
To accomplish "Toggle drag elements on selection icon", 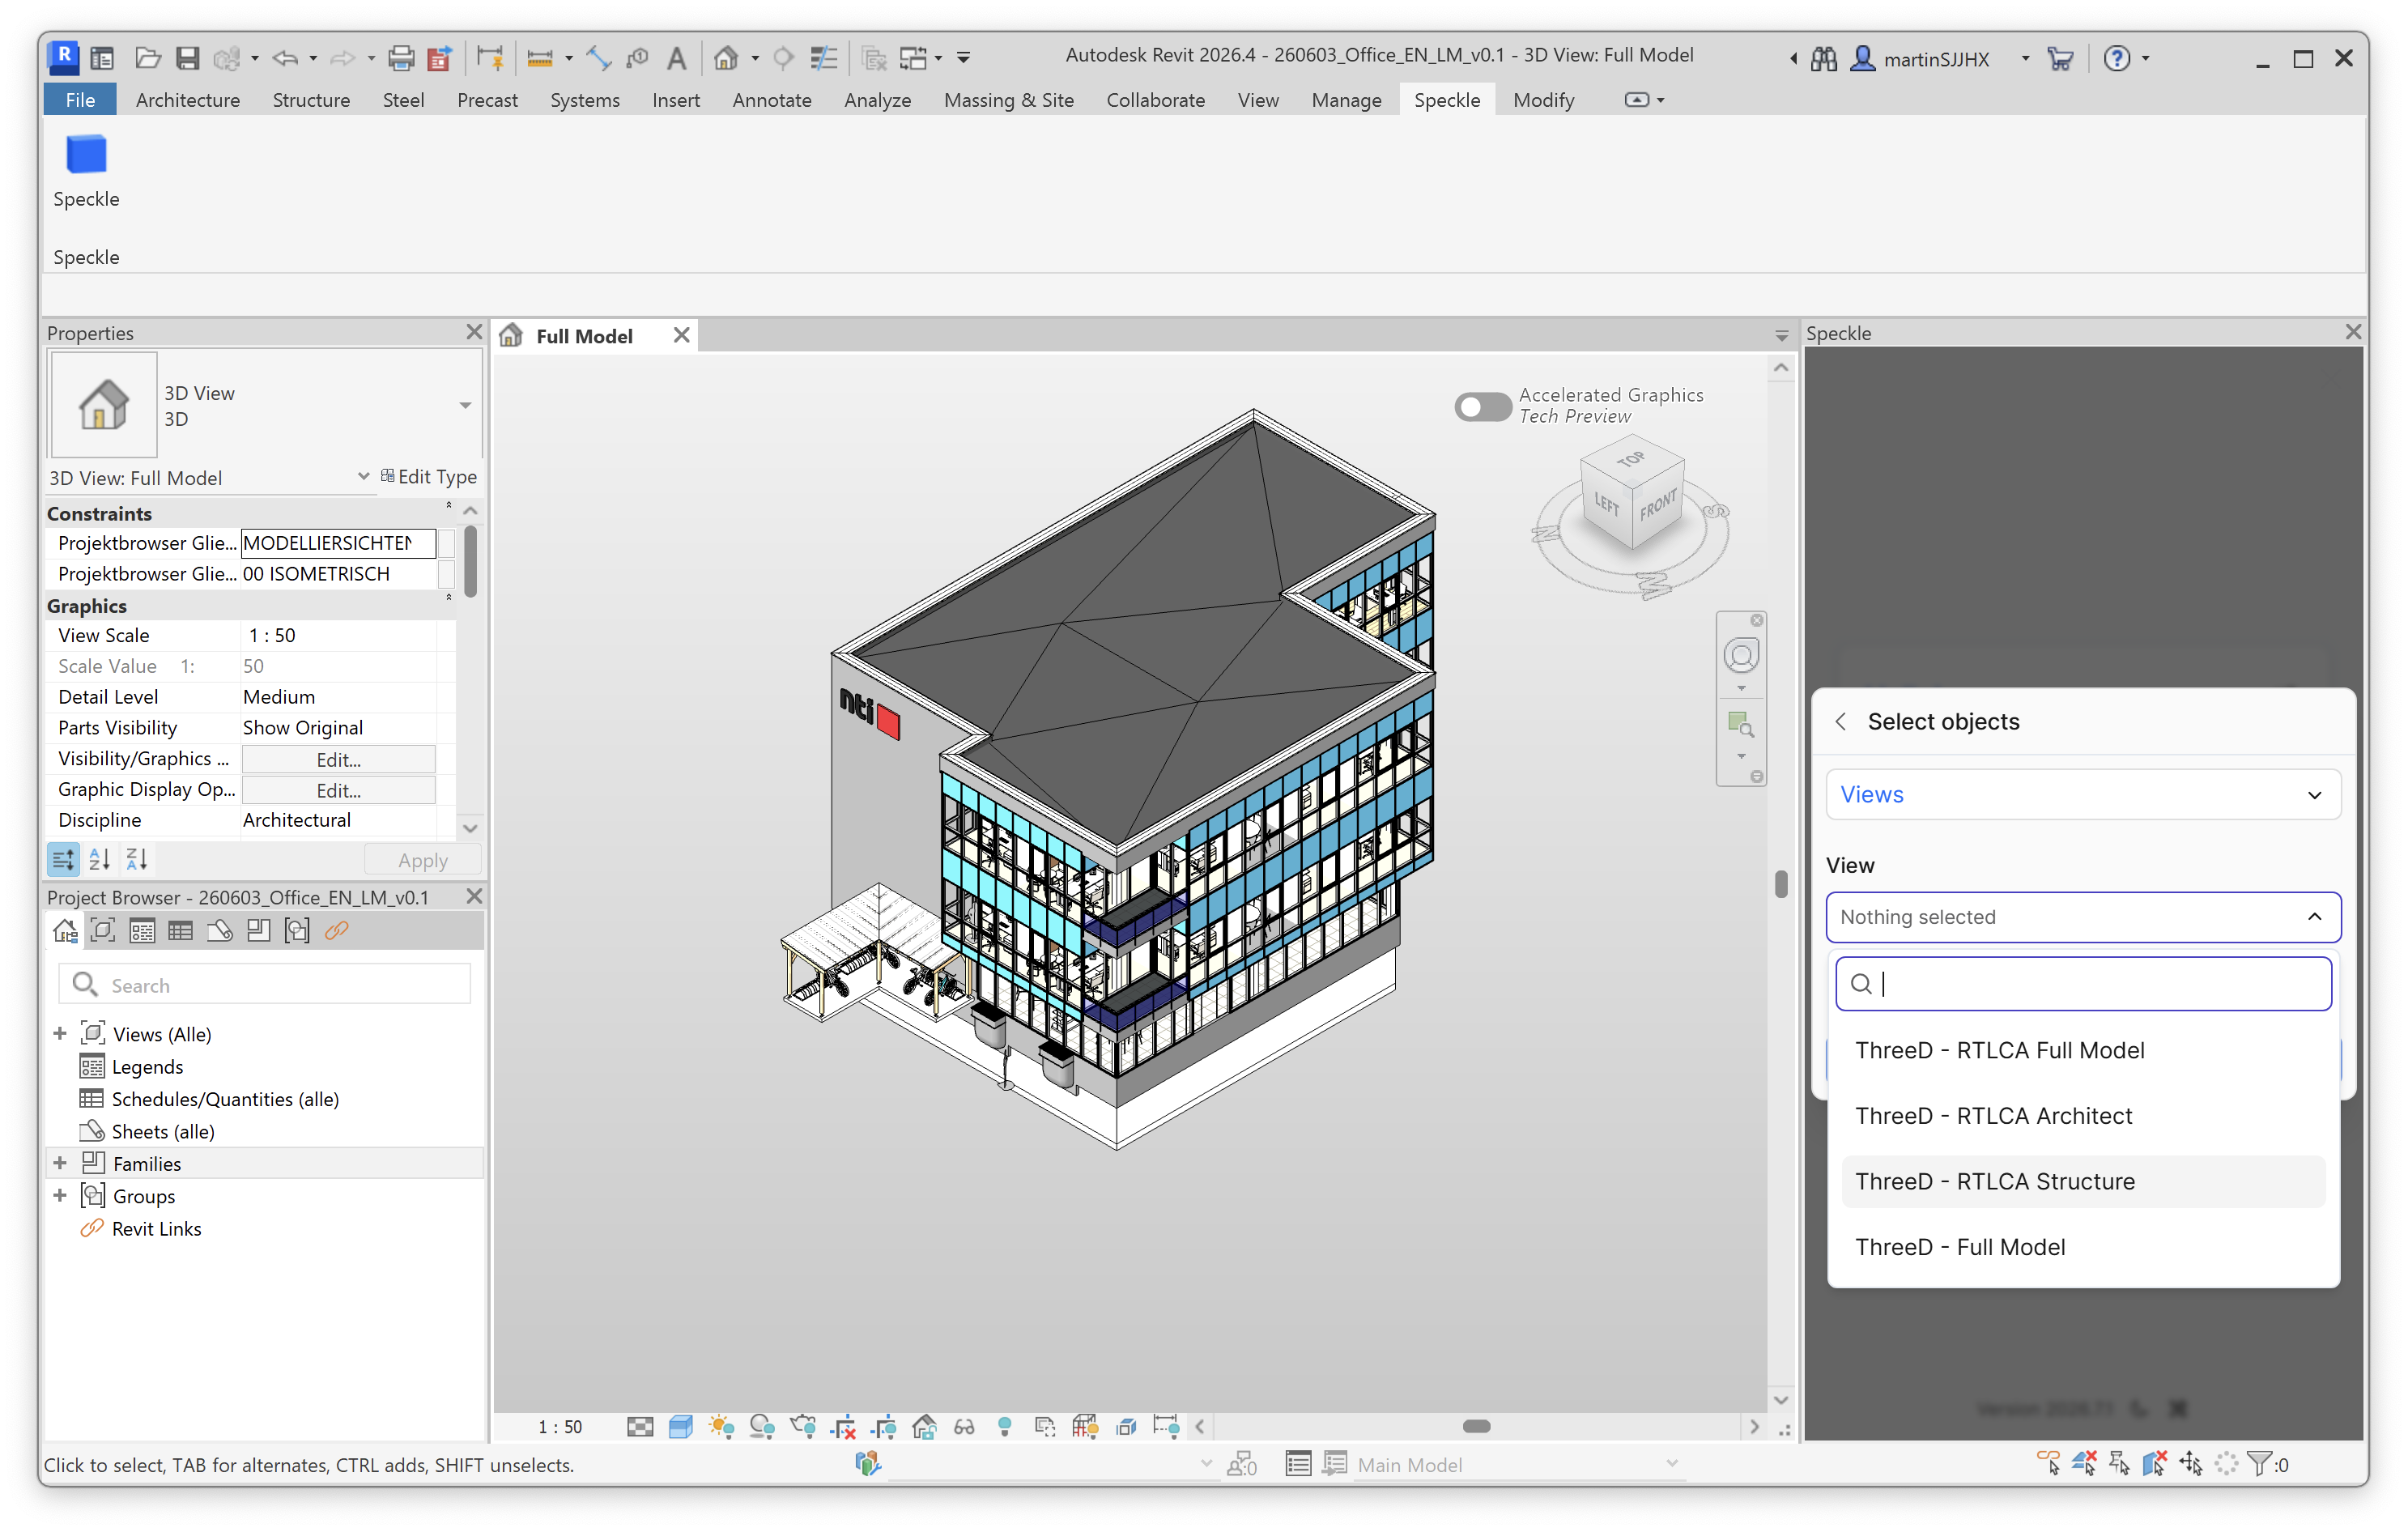I will click(x=2191, y=1464).
